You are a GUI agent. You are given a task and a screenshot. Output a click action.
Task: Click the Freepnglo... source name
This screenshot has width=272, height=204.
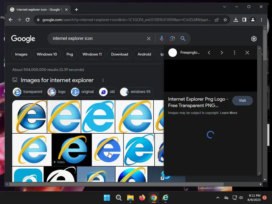(x=190, y=53)
